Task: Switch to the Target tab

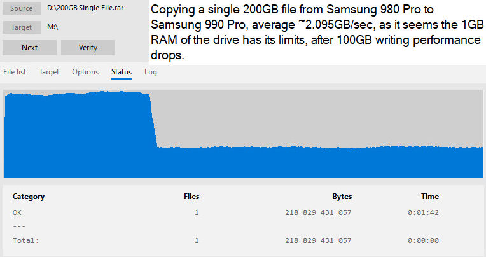Action: pyautogui.click(x=49, y=72)
